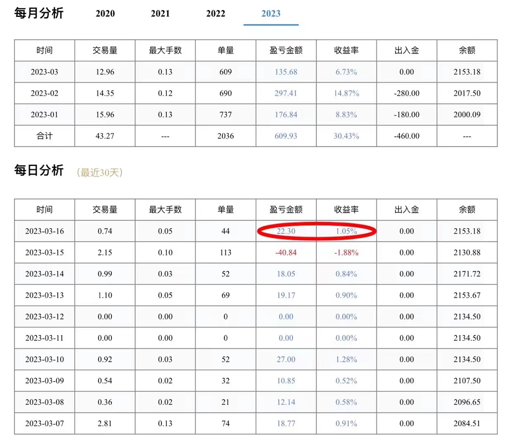The height and width of the screenshot is (445, 508).
Task: Click the red -40.84 loss value
Action: [286, 253]
